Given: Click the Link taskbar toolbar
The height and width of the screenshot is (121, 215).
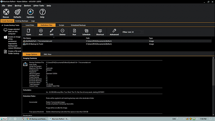Looking at the screenshot, I should tap(174, 119).
